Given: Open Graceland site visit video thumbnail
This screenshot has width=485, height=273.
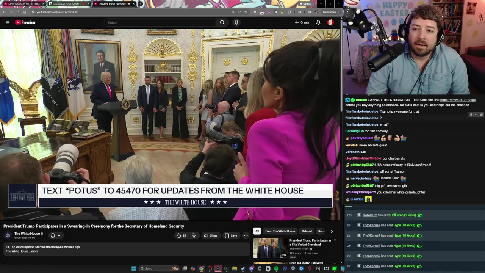Looking at the screenshot, I should (x=271, y=248).
